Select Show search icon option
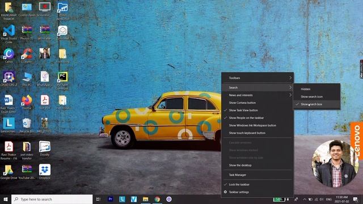This screenshot has height=204, width=363. tap(317, 97)
